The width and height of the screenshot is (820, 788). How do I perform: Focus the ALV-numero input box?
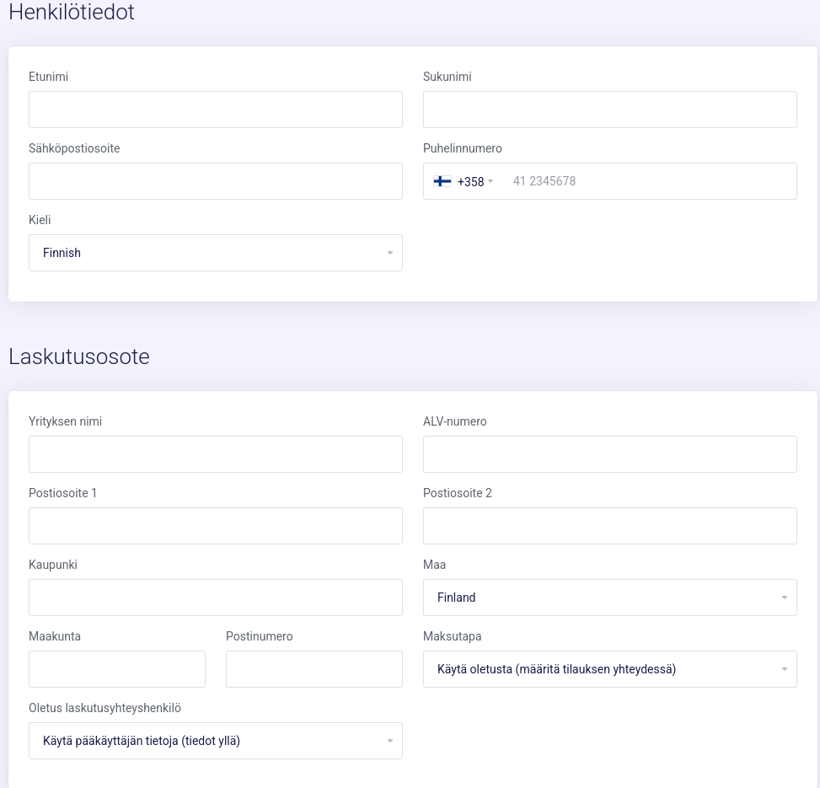(610, 454)
